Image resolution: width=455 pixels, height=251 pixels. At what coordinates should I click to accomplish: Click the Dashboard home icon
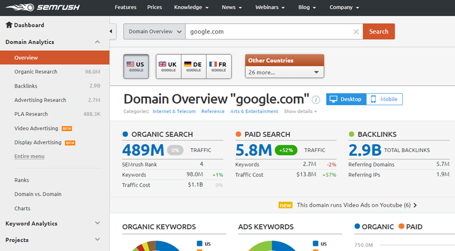pos(9,25)
